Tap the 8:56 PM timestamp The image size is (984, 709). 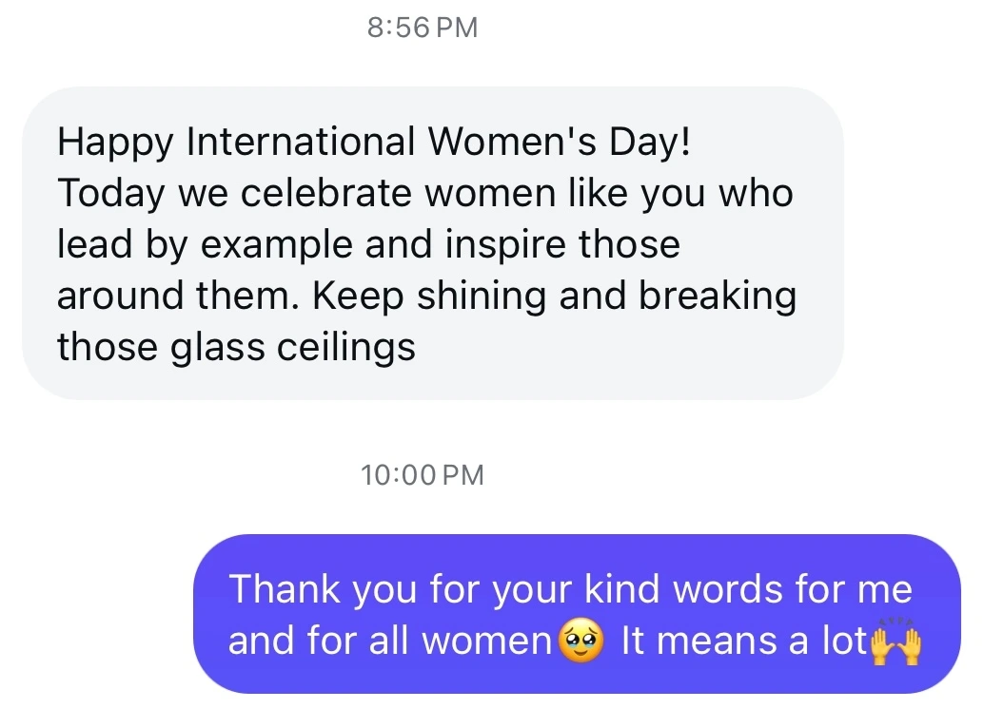(422, 28)
